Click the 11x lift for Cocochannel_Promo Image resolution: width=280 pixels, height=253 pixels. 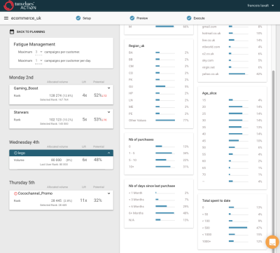tap(83, 200)
